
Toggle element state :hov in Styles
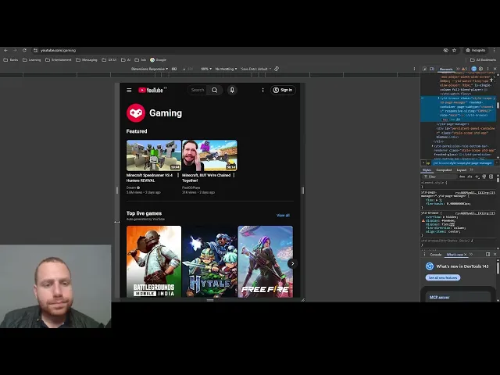462,177
